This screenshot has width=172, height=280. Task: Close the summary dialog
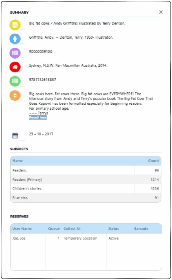161,12
